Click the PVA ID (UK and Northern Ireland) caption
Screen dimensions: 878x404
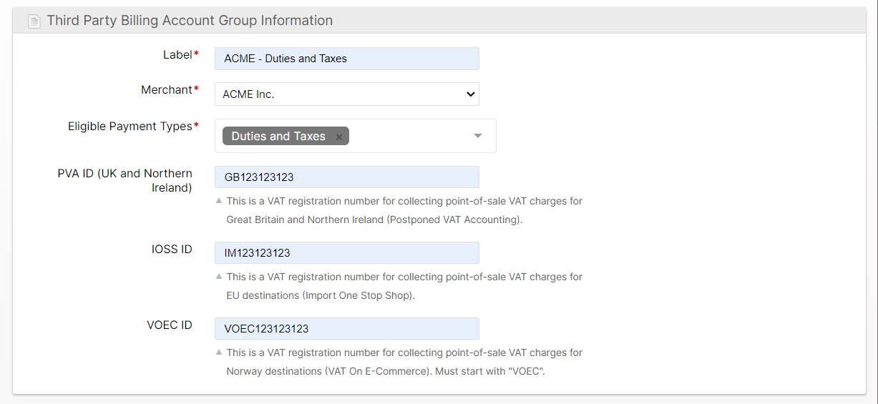pos(125,180)
